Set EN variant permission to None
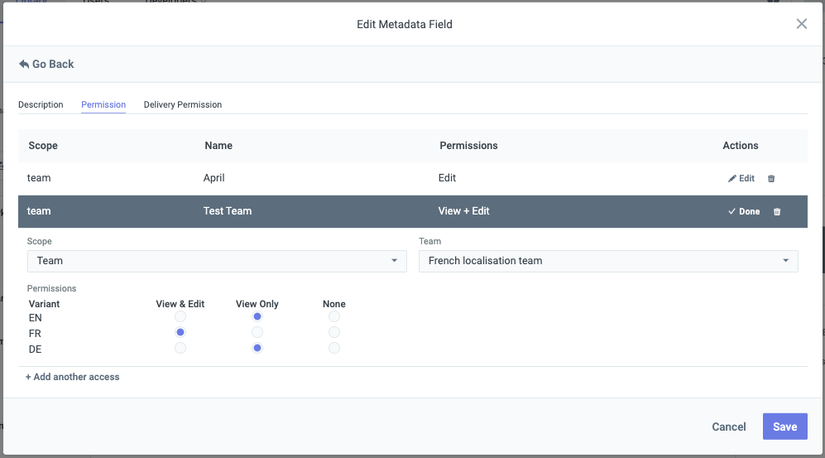 334,316
